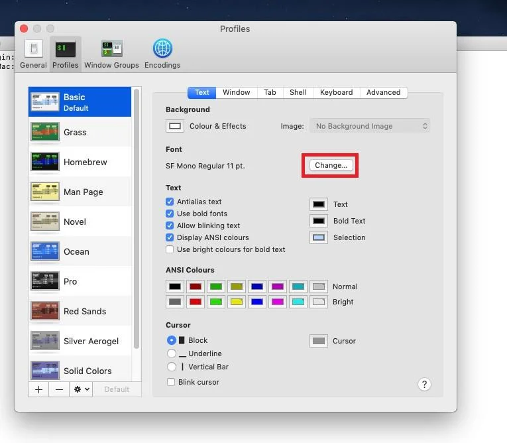This screenshot has height=443, width=507.
Task: Choose the Man Page profile
Action: point(80,192)
